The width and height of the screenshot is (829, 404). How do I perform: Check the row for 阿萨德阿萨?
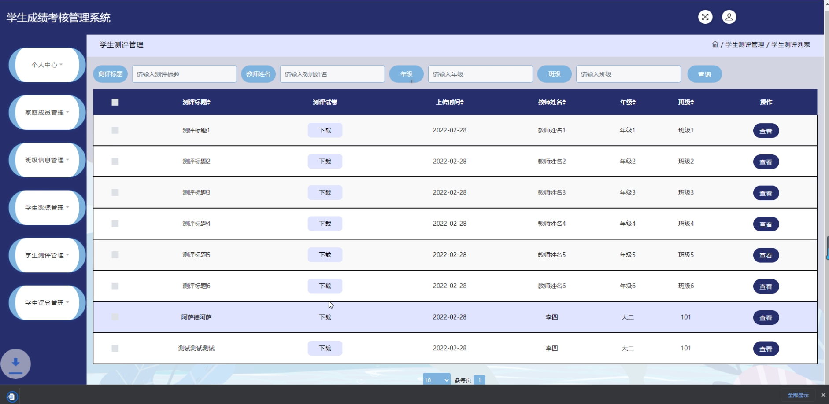pyautogui.click(x=115, y=317)
